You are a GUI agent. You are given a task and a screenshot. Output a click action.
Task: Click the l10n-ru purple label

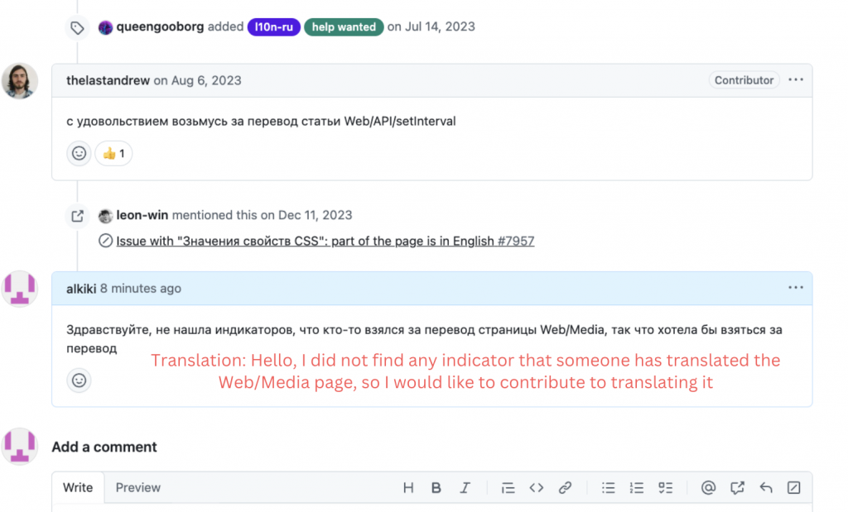(273, 26)
